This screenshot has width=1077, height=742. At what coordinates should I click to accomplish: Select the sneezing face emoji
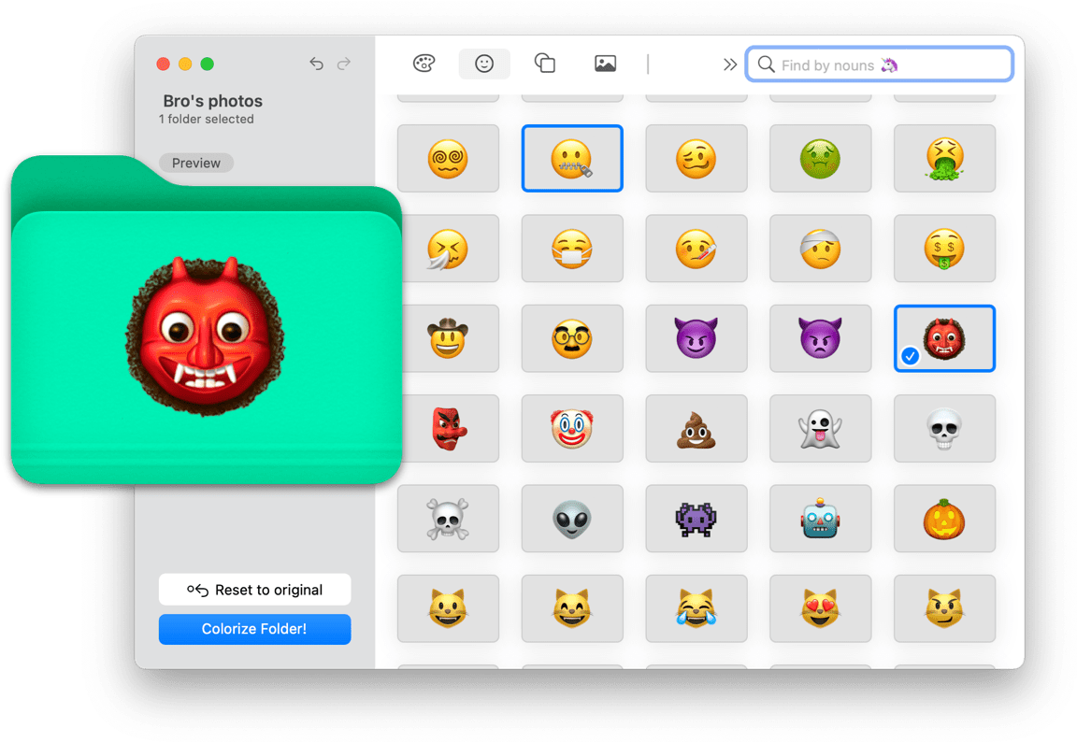tap(448, 249)
